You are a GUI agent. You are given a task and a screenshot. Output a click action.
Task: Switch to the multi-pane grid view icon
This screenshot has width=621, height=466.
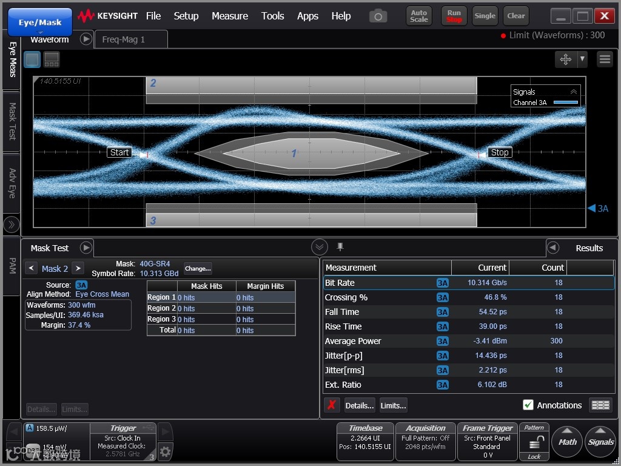[x=52, y=59]
